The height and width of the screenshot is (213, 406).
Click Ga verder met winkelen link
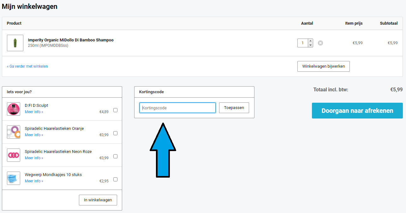(27, 66)
